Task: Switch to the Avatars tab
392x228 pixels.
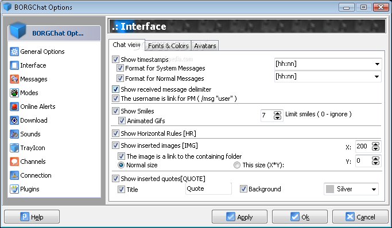Action: (x=205, y=46)
